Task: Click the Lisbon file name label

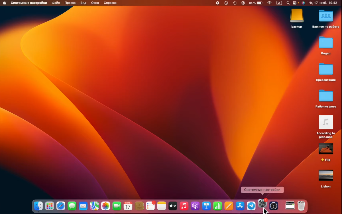Action: [326, 186]
